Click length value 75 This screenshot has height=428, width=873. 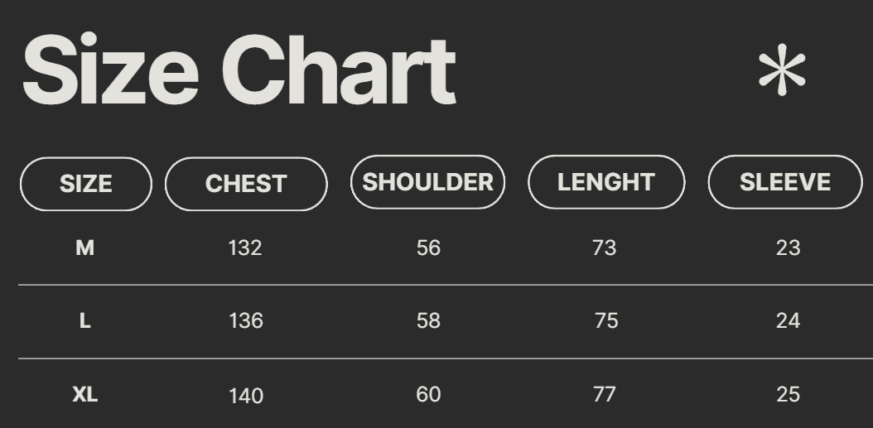[x=606, y=320]
